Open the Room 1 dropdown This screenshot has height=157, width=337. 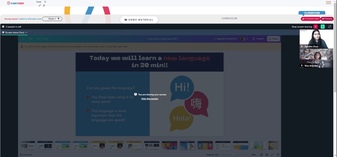coord(52,19)
